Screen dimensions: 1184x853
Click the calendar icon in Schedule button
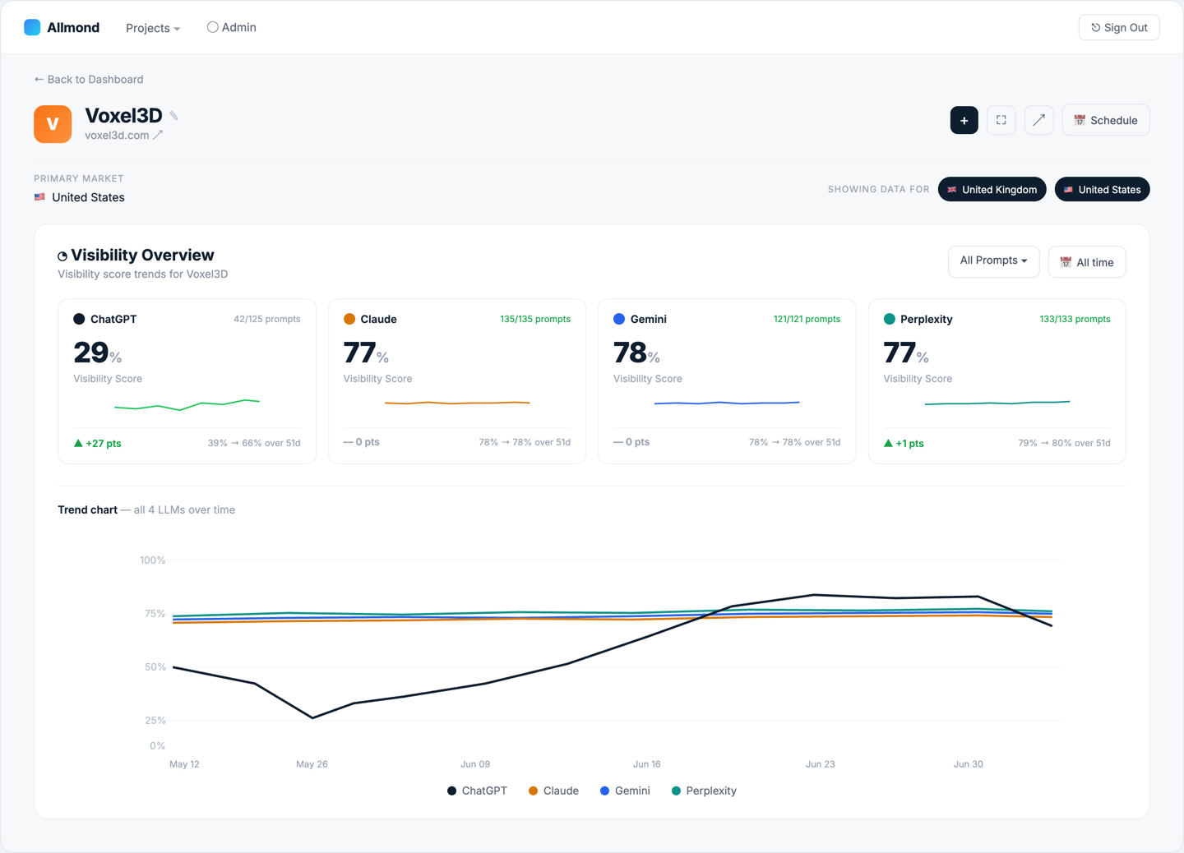[x=1080, y=120]
